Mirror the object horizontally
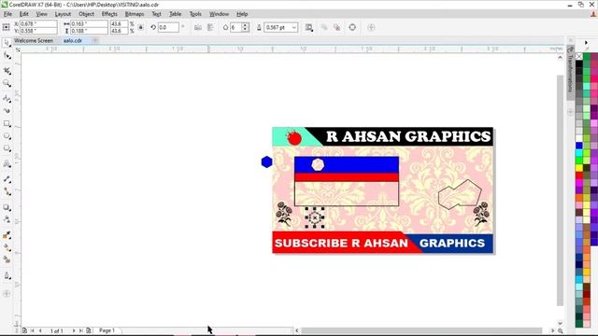 198,27
